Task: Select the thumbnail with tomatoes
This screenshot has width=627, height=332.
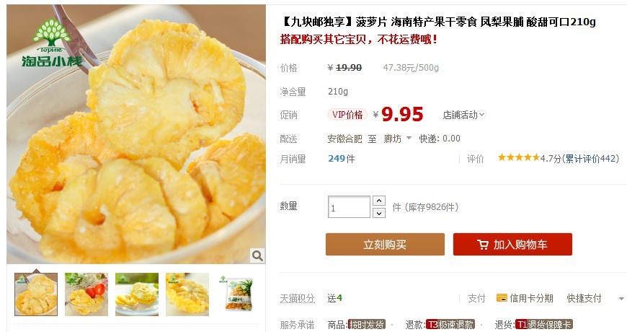Action: [86, 294]
